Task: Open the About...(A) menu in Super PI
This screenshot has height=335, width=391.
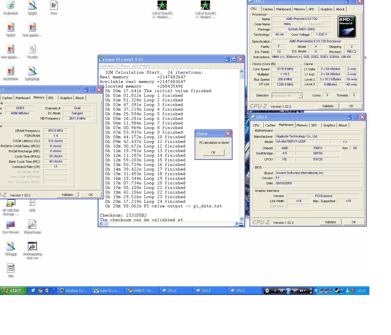Action: [129, 66]
